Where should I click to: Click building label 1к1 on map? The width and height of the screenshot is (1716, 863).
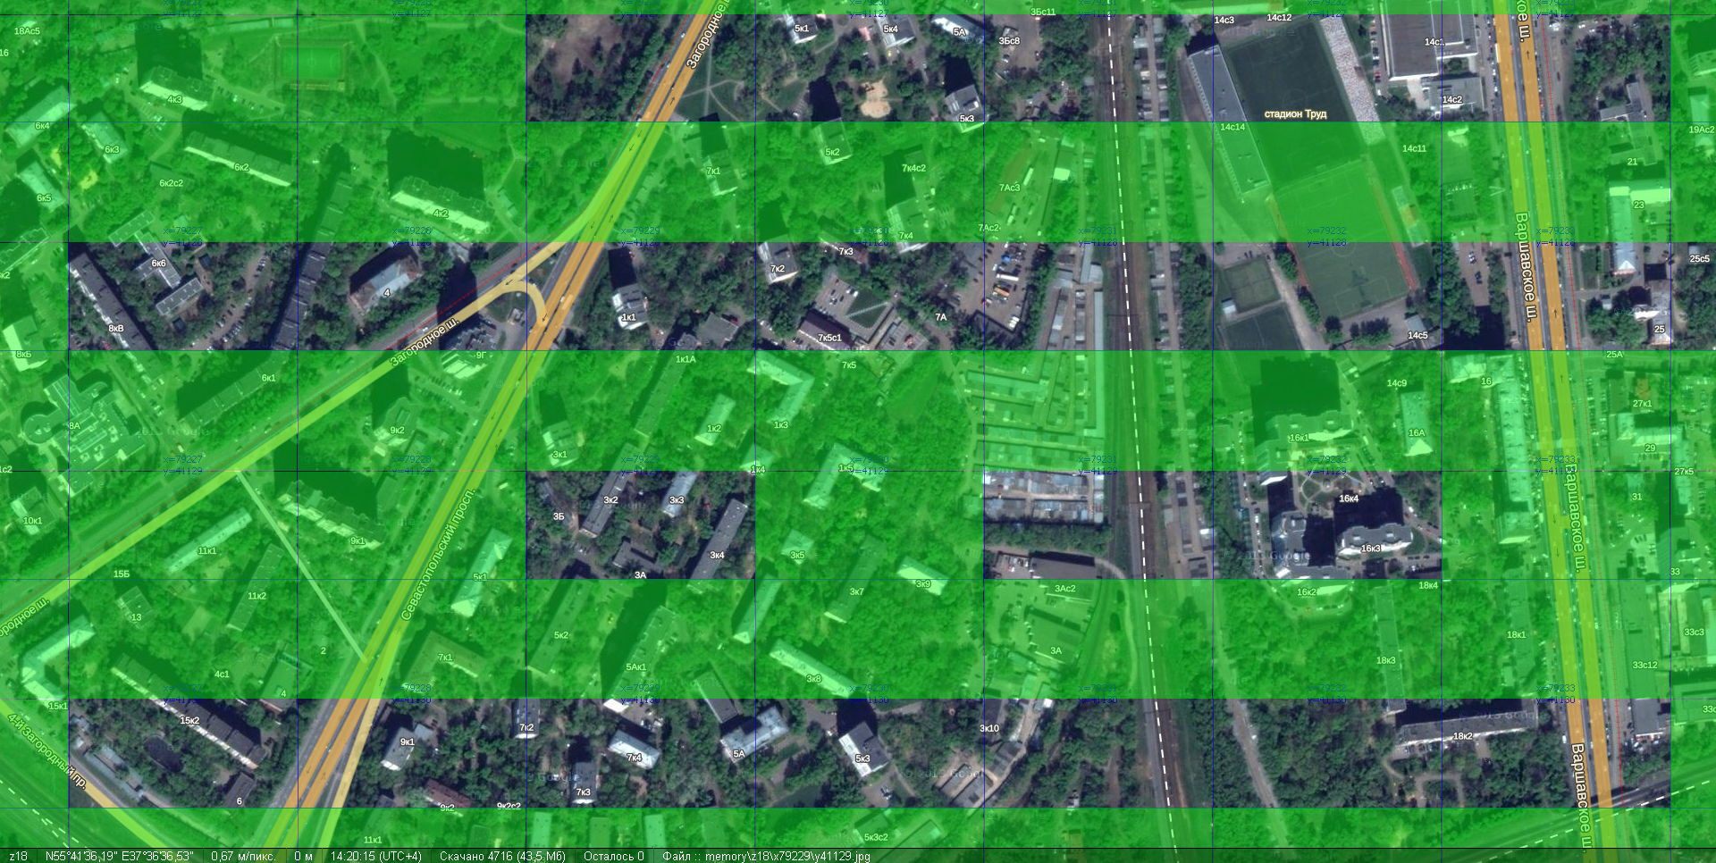pyautogui.click(x=628, y=317)
